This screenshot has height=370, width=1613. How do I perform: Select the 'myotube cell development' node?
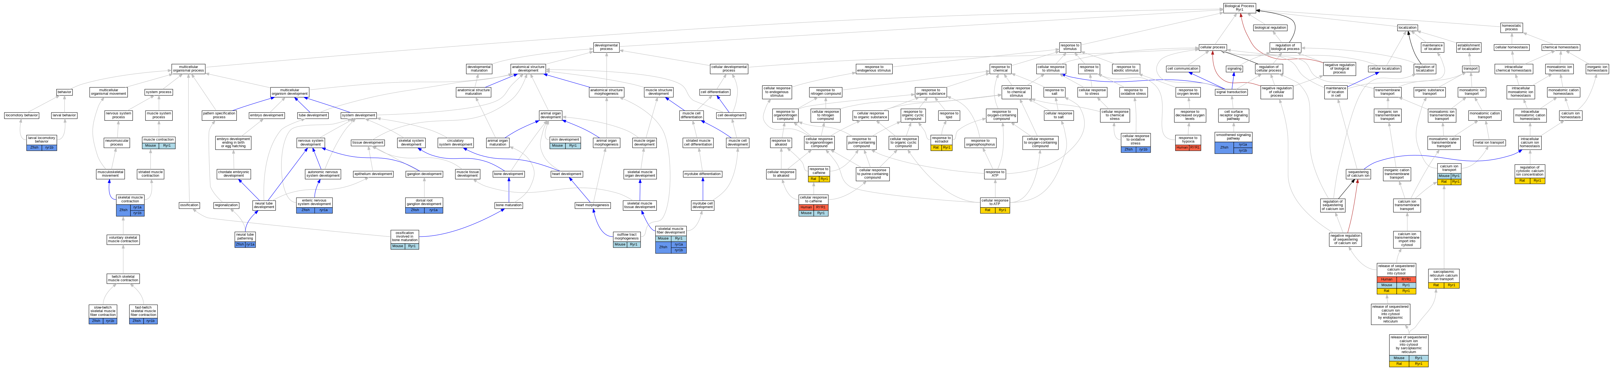(x=702, y=205)
